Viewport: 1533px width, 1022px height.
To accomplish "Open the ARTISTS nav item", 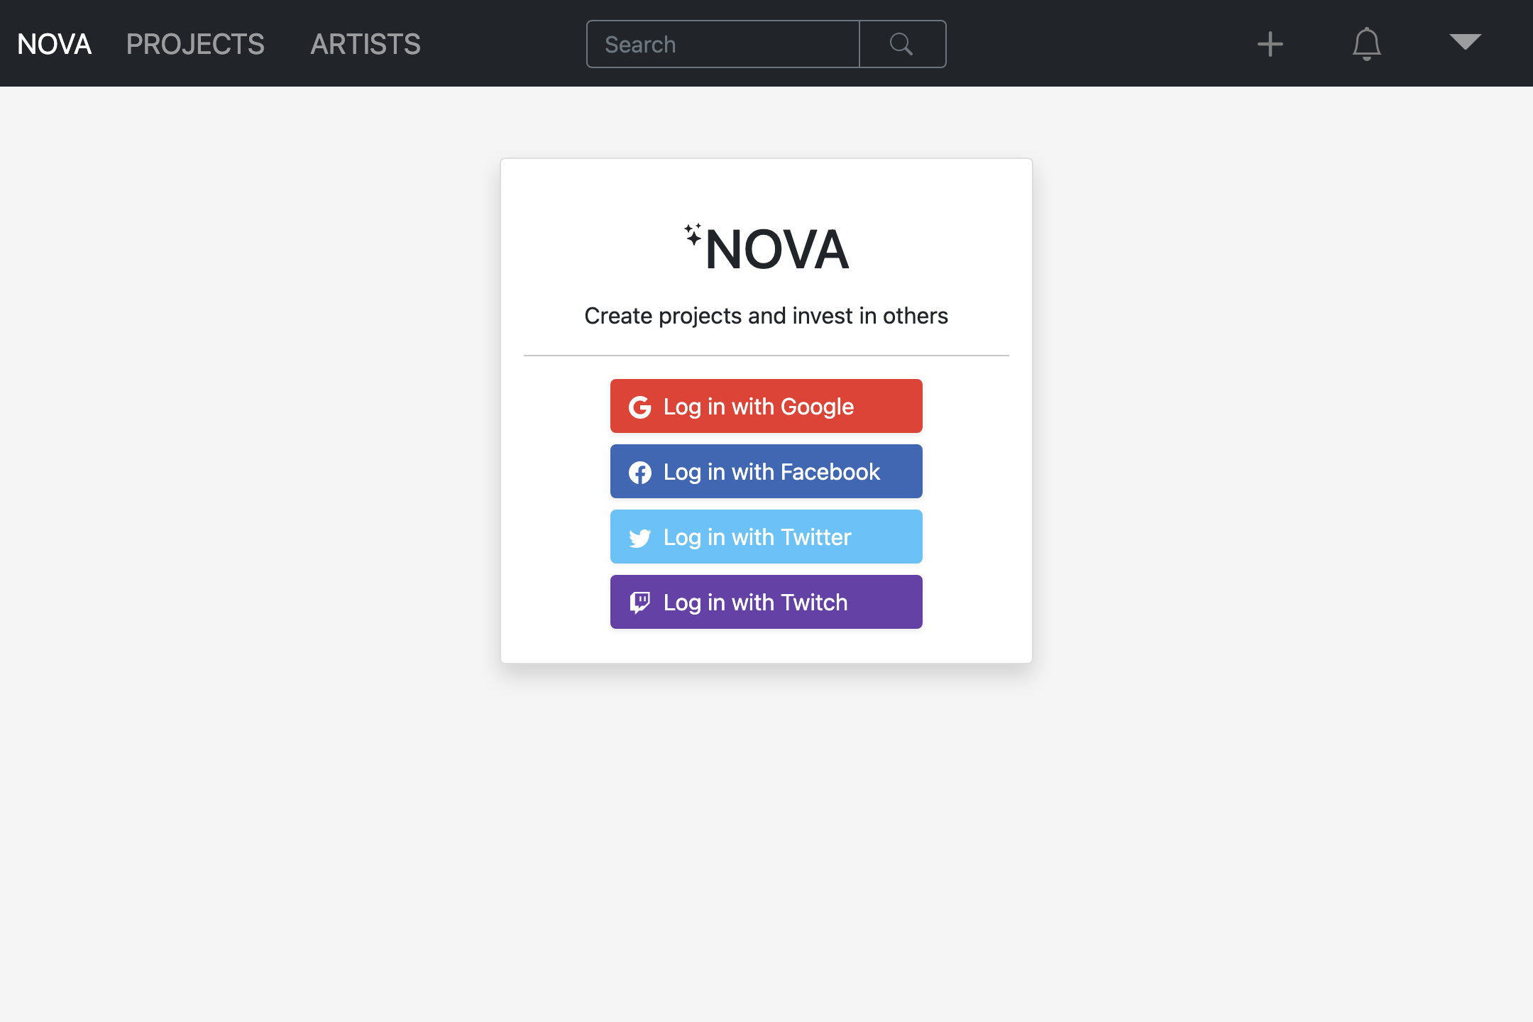I will coord(366,44).
